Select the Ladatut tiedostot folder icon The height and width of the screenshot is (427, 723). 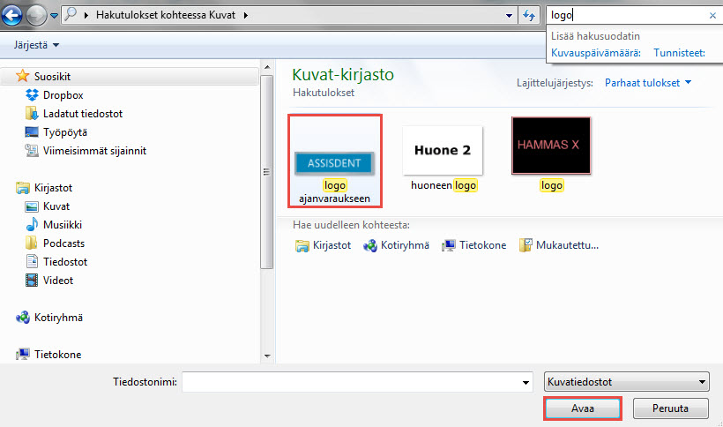point(32,114)
